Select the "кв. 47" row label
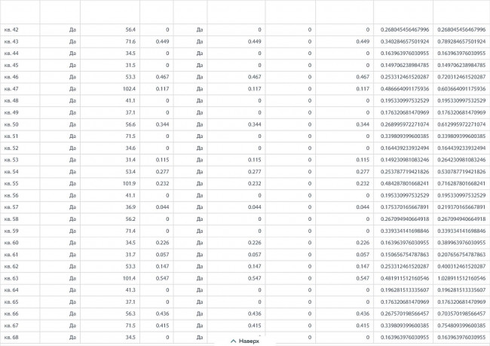 click(11, 89)
